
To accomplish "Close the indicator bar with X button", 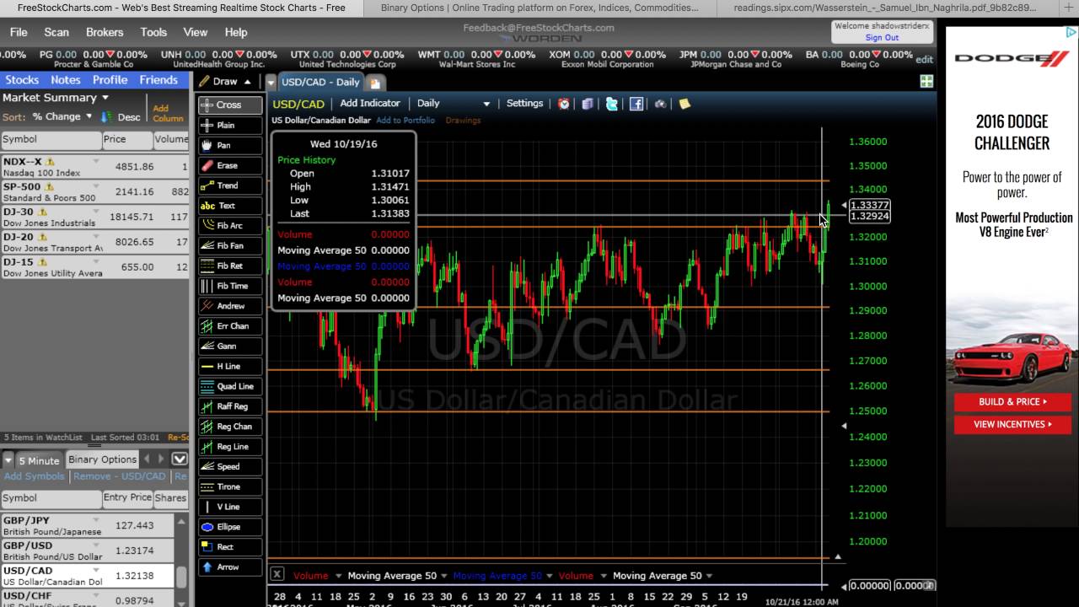I will tap(276, 574).
